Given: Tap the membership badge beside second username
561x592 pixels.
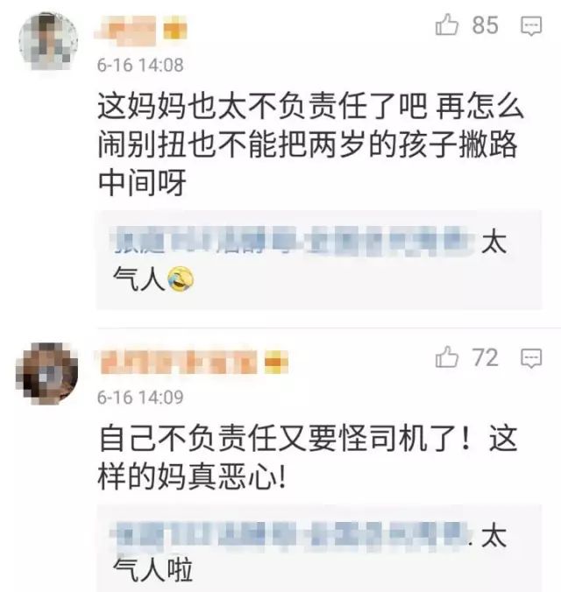Looking at the screenshot, I should pos(276,363).
